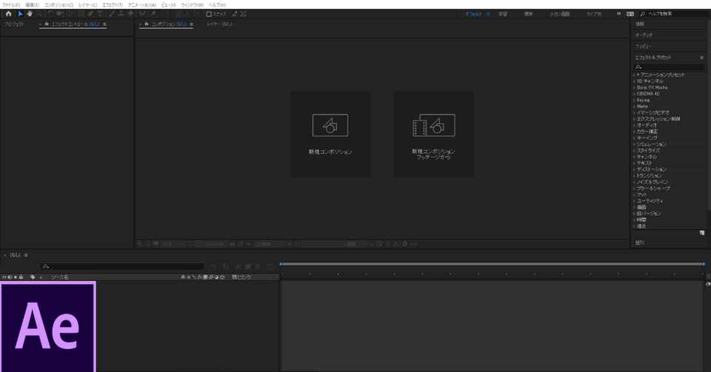
Task: Open the オーディオ panel header
Action: (644, 35)
